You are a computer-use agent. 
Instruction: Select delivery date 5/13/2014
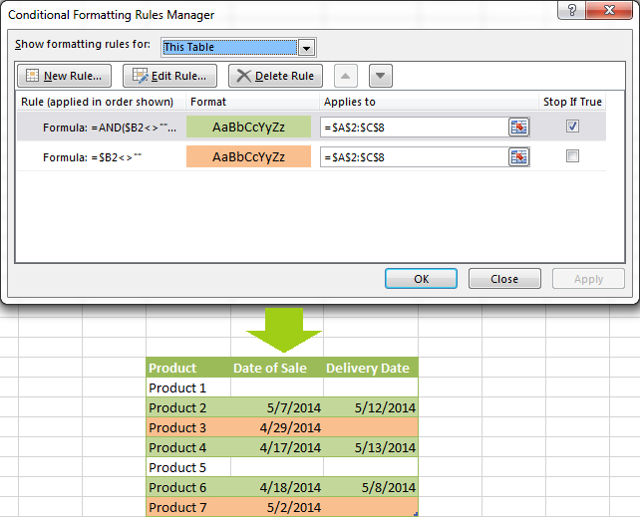coord(371,447)
